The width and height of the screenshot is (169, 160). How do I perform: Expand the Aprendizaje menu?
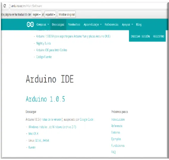pyautogui.click(x=93, y=24)
